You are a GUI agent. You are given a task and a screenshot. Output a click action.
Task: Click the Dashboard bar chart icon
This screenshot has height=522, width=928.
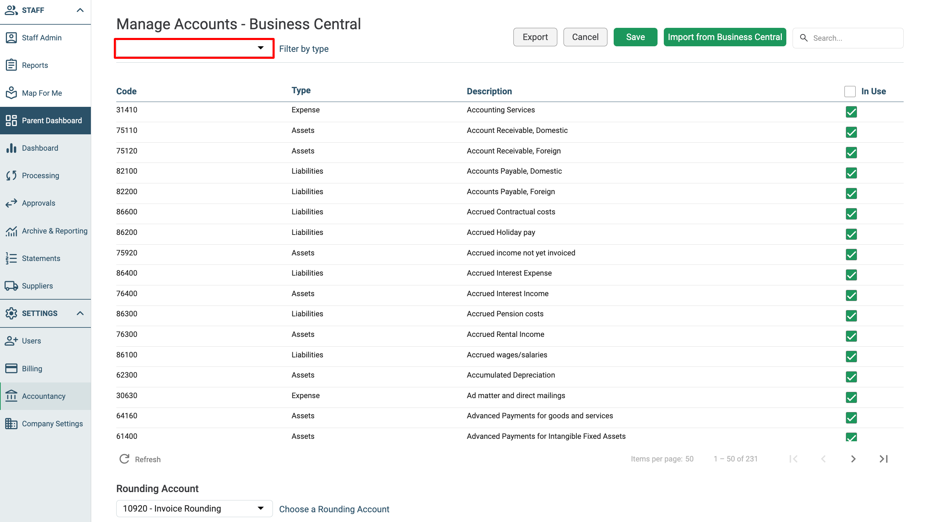coord(11,148)
